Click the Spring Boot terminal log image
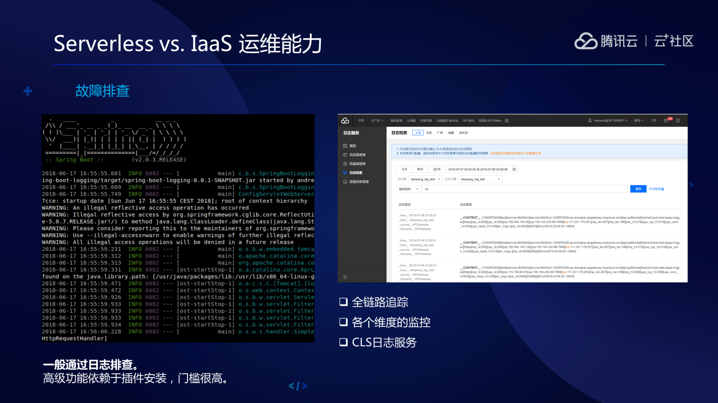Screen dimensions: 718x403 coord(178,228)
